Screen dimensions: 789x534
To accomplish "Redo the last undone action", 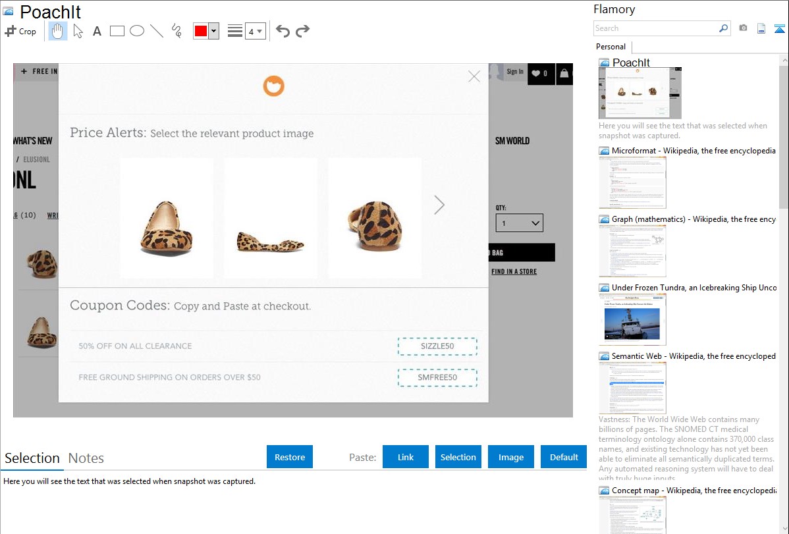I will coord(302,31).
